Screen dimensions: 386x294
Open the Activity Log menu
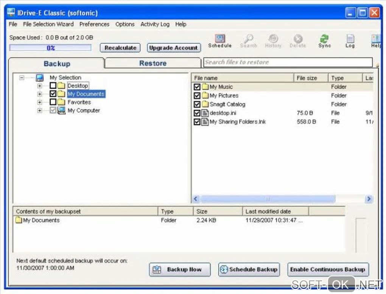[x=155, y=24]
